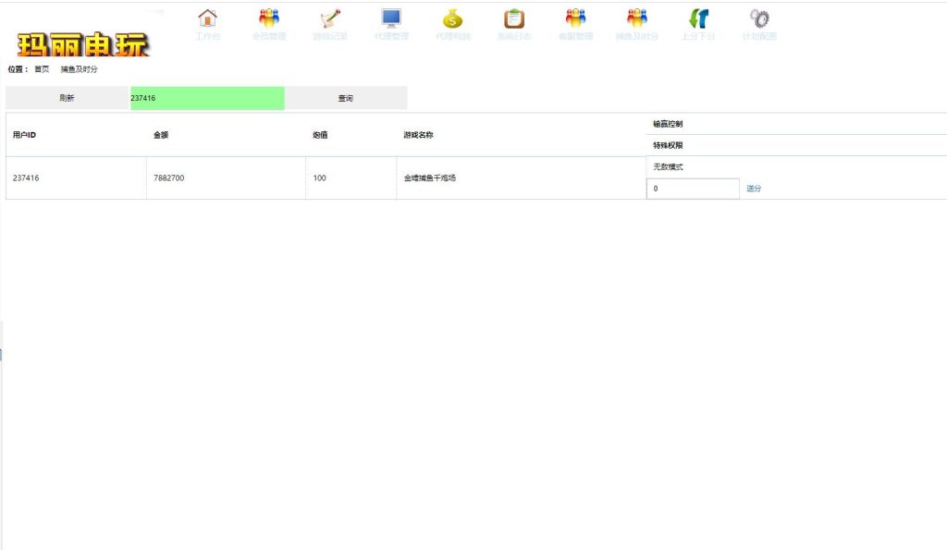Open the 游戏记录 game records icon
Image resolution: width=947 pixels, height=550 pixels.
pyautogui.click(x=330, y=18)
